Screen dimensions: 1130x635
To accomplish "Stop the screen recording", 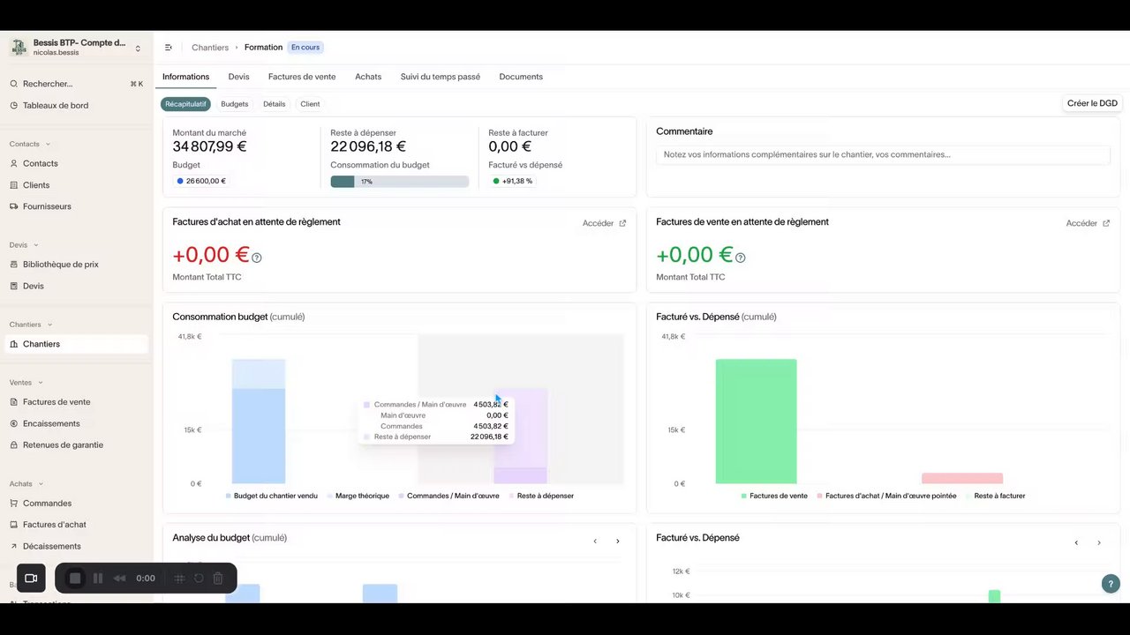I will click(x=75, y=579).
